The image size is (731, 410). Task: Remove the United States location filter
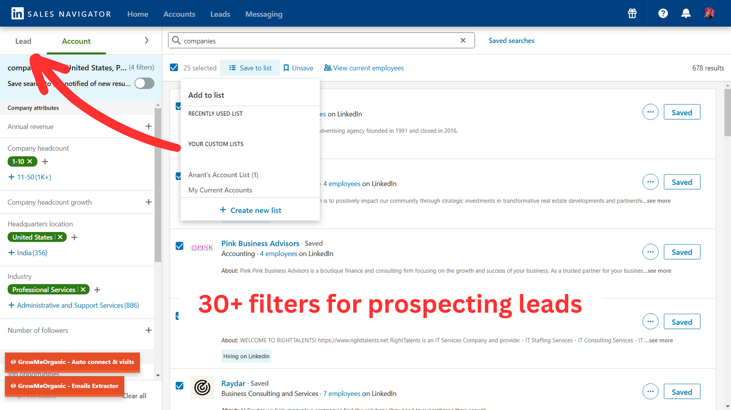click(x=60, y=237)
